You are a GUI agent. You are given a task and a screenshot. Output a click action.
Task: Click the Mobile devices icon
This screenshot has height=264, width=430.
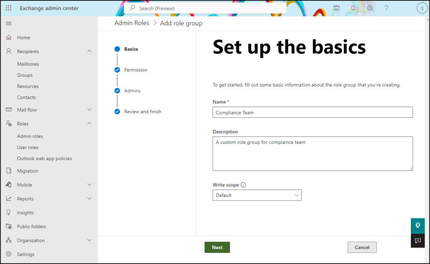coord(9,184)
